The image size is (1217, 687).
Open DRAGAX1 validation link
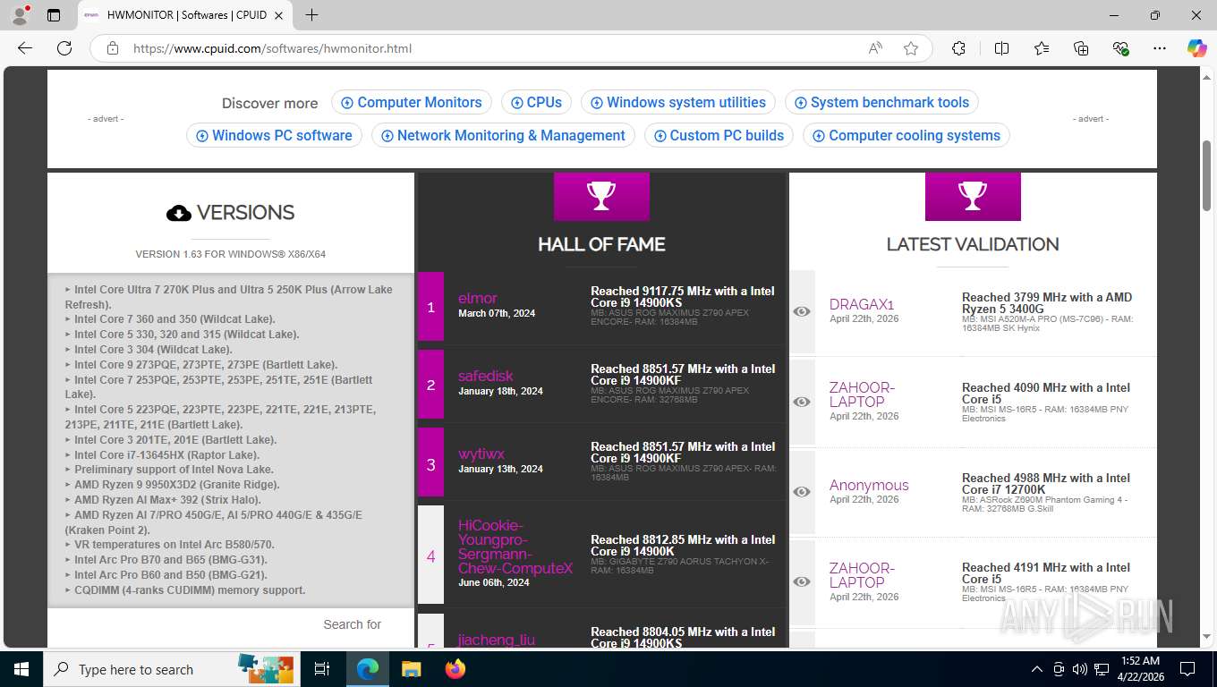point(861,304)
